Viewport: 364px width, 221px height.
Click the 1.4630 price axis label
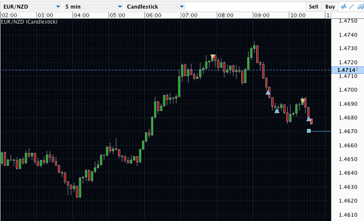click(x=348, y=187)
